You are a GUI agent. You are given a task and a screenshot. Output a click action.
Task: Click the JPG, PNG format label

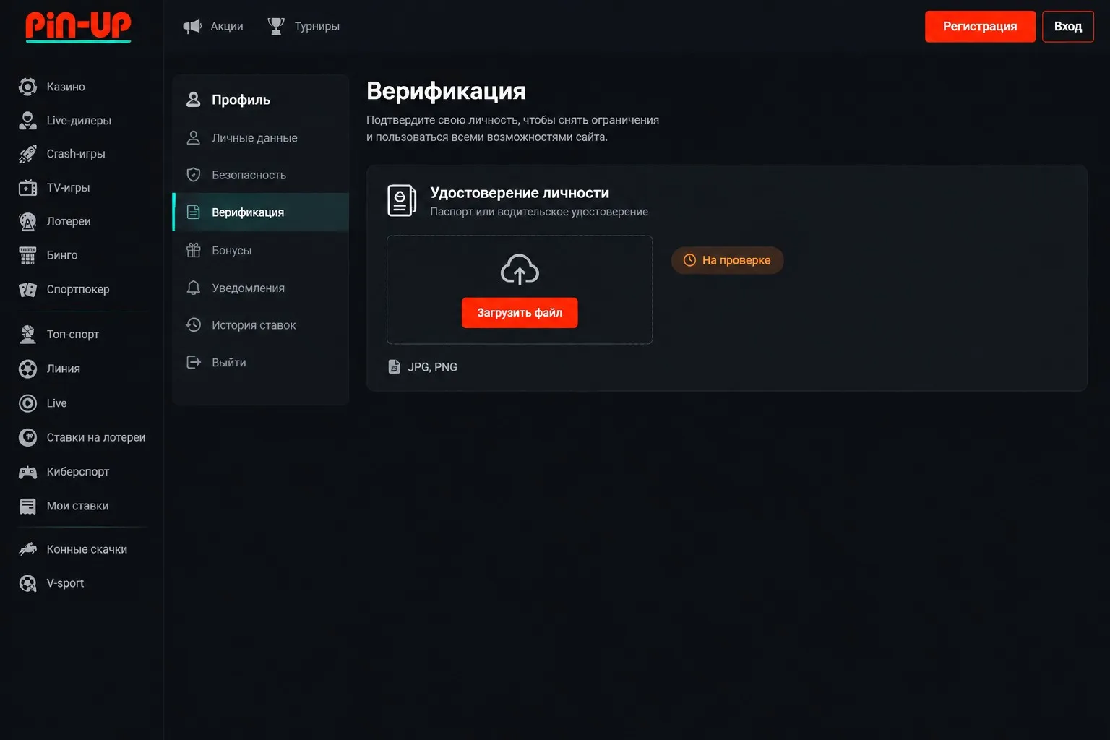pos(432,367)
